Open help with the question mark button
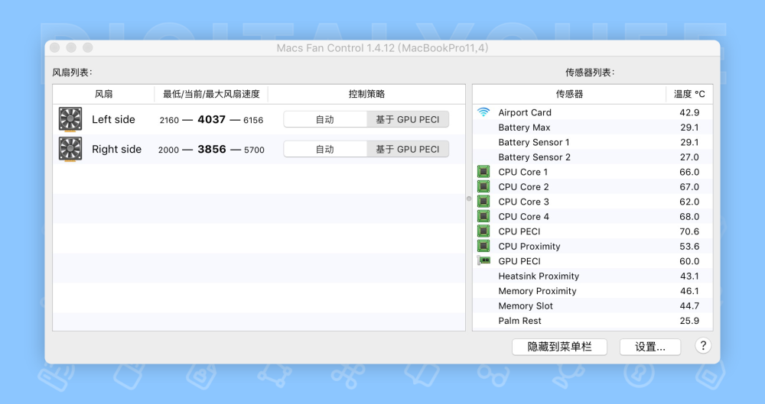Screen dimensions: 765x404 (x=702, y=346)
